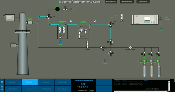
Task: Click the Mantenimiento button
Action: pyautogui.click(x=127, y=2)
